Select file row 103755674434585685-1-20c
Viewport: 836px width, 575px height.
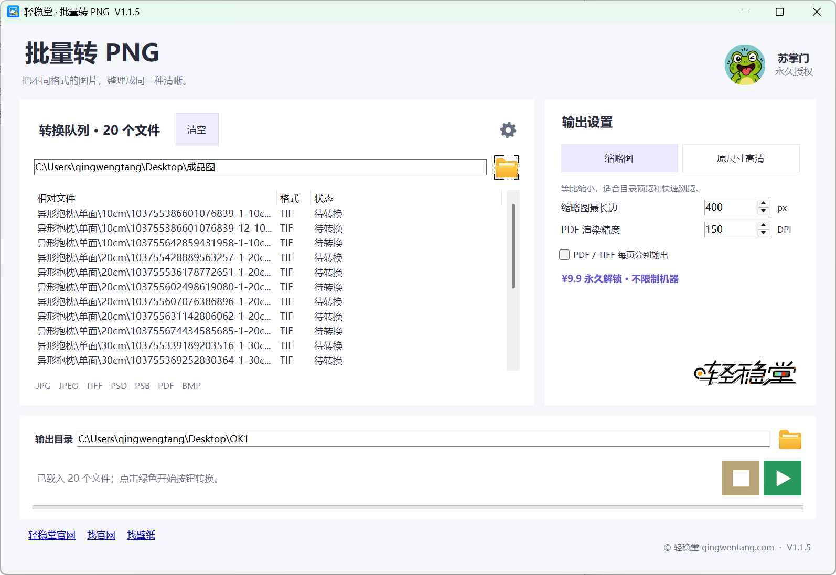point(268,331)
